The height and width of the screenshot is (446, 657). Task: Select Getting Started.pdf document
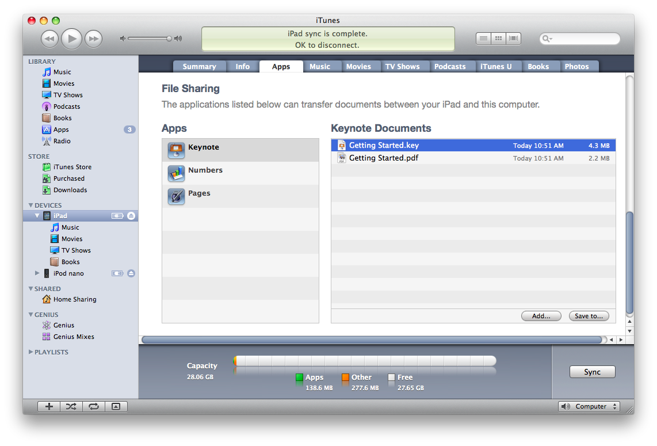pyautogui.click(x=473, y=158)
